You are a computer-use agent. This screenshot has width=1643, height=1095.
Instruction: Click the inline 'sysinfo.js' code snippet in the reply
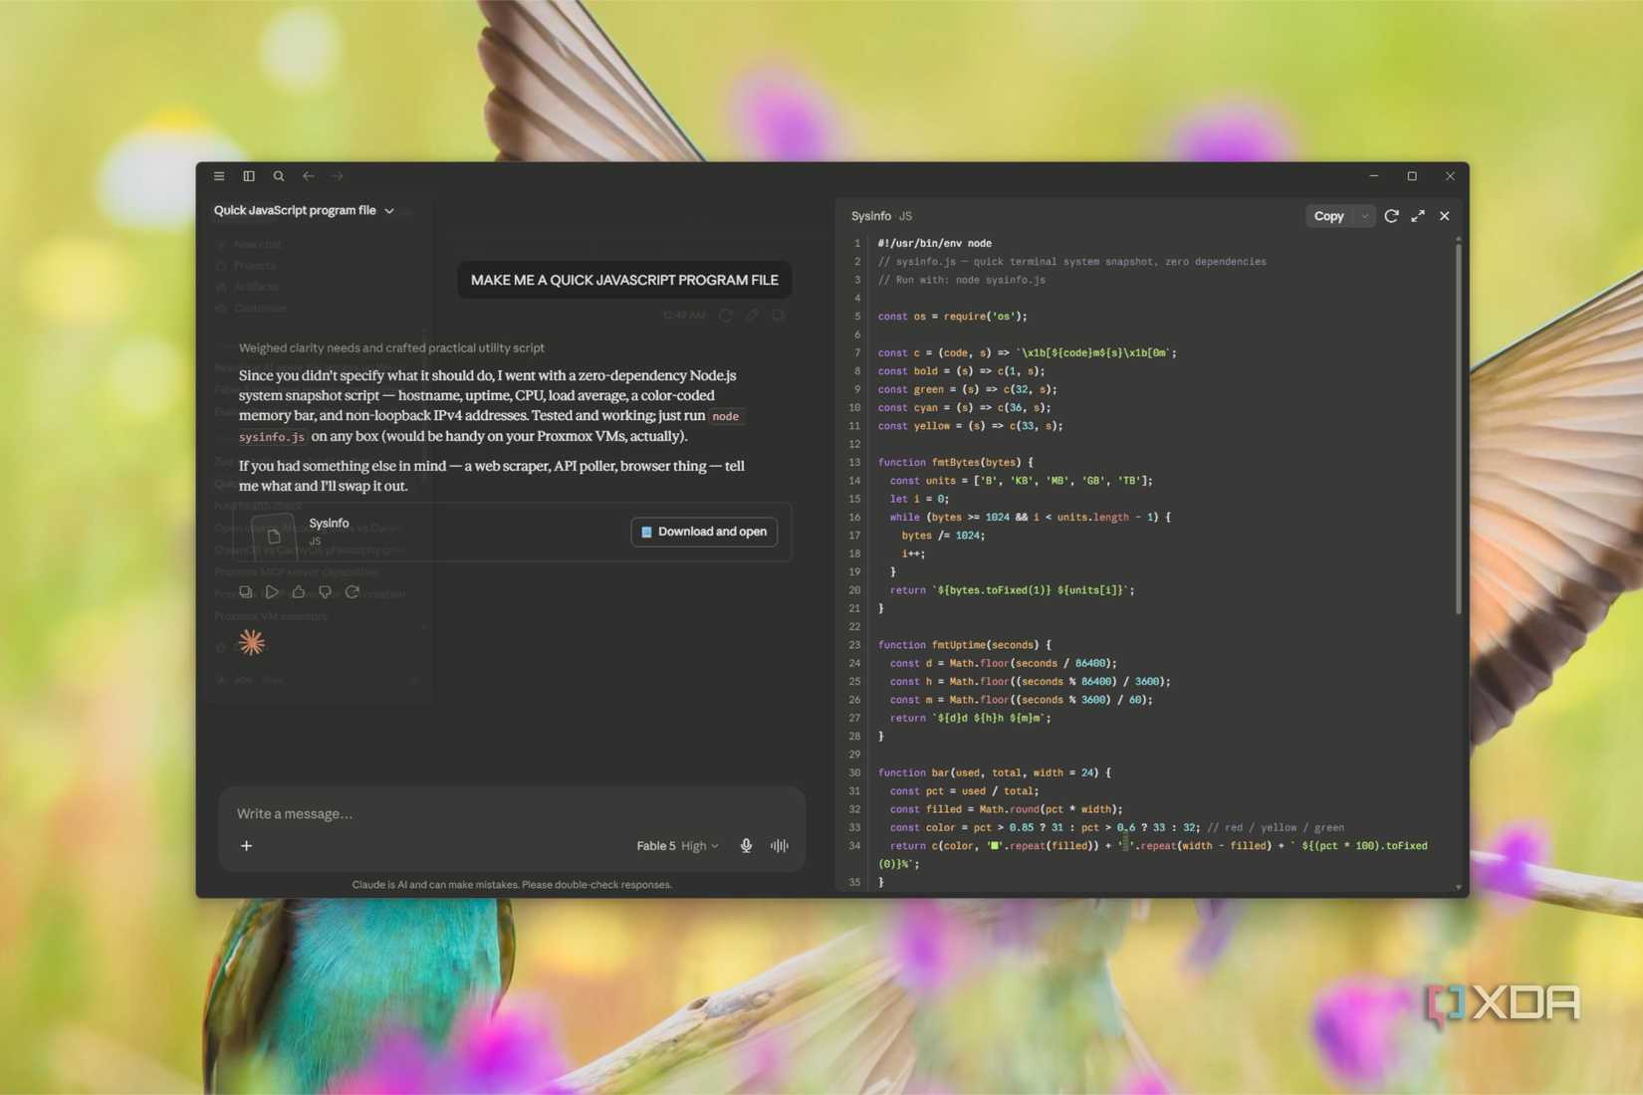pos(272,437)
